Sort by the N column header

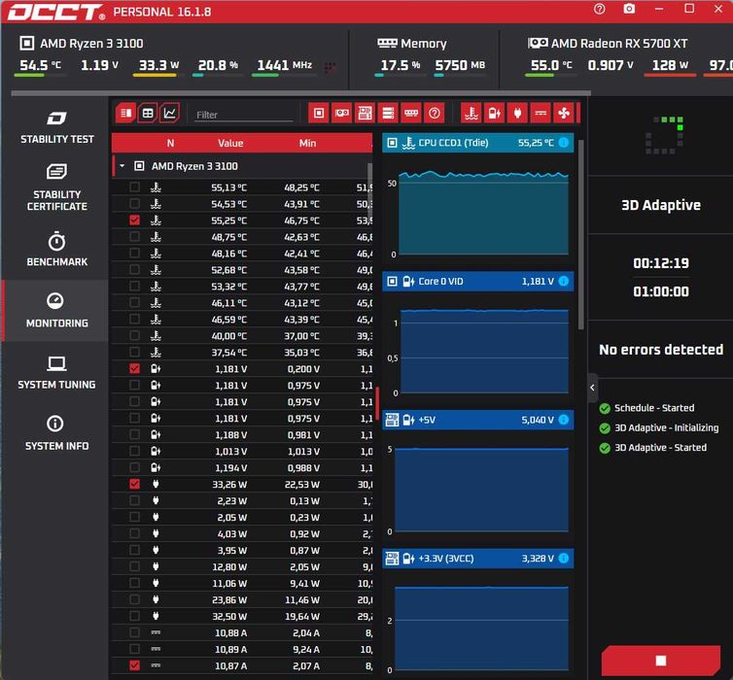[x=171, y=143]
